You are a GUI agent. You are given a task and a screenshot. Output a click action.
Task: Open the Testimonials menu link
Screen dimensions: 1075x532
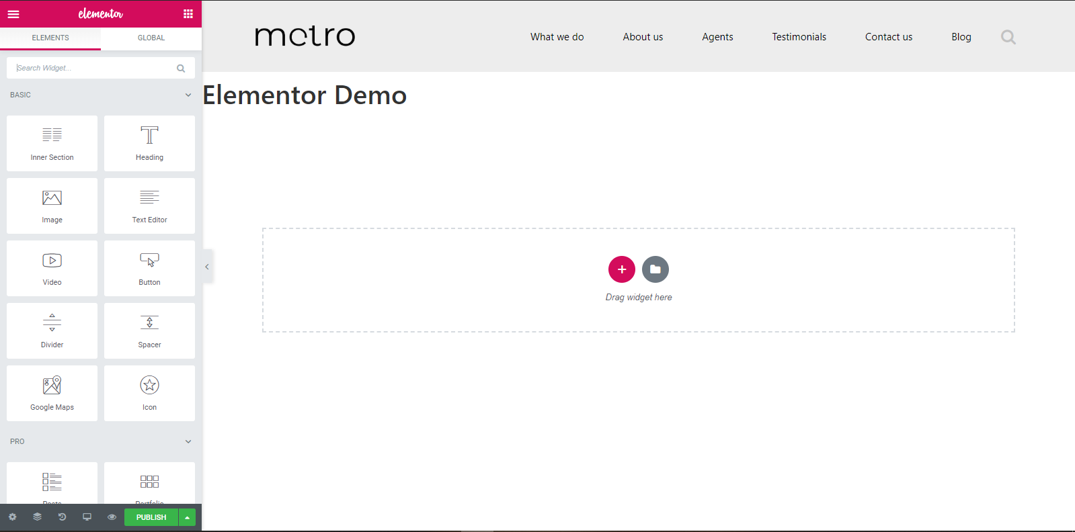(799, 37)
